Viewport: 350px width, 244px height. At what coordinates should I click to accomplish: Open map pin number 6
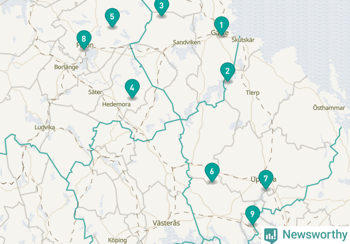point(212,172)
